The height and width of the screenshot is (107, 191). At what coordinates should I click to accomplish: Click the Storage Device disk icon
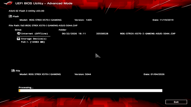(19, 39)
